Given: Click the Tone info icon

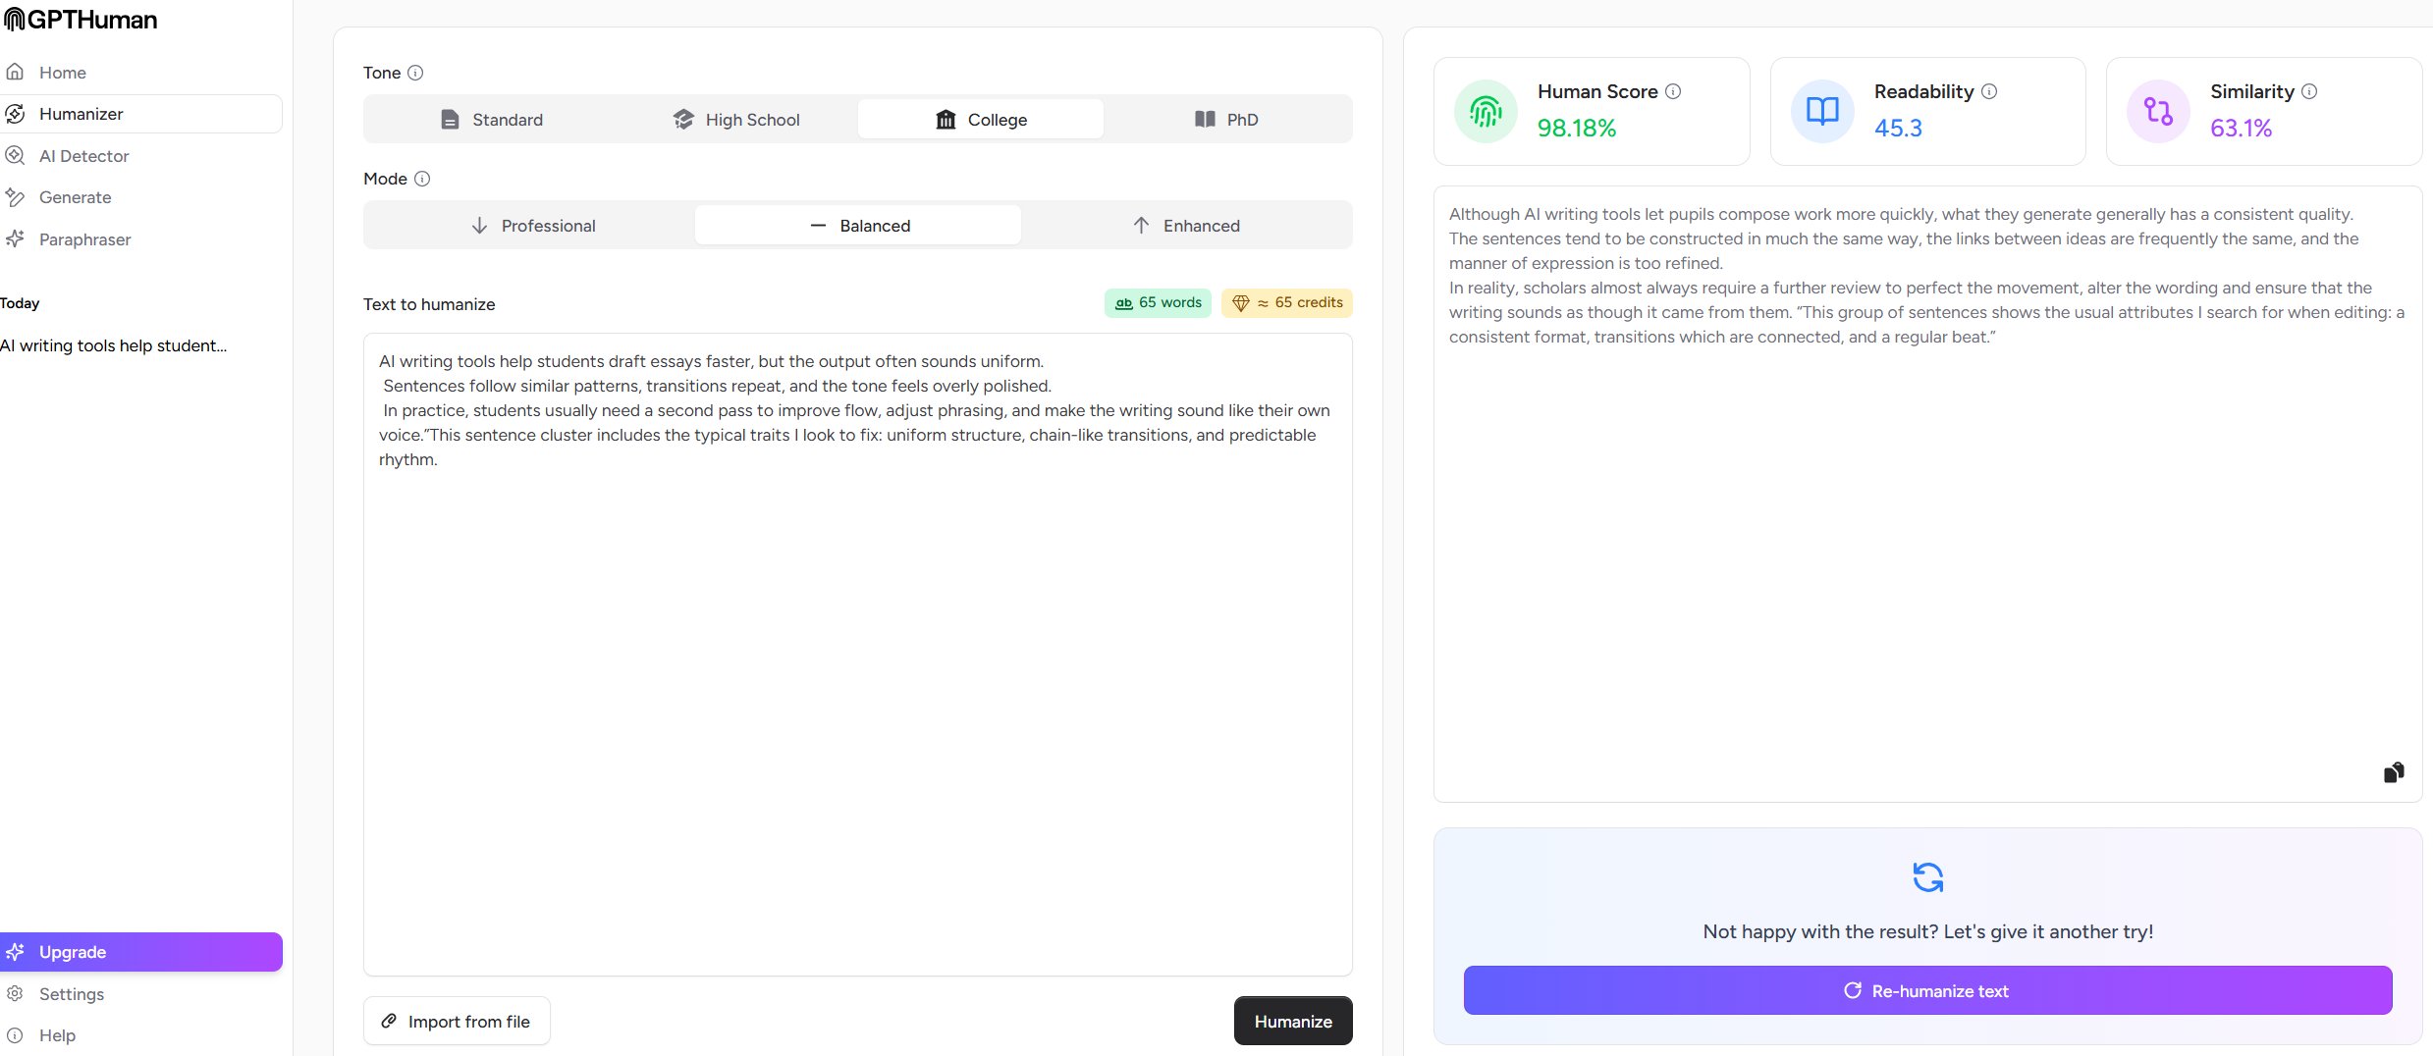Looking at the screenshot, I should point(415,73).
